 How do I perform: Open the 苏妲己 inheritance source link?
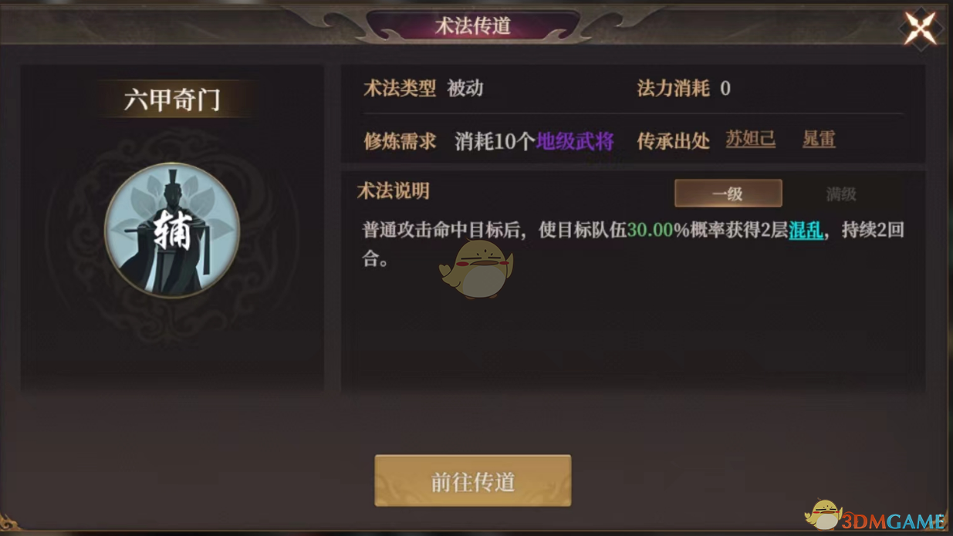tap(750, 140)
